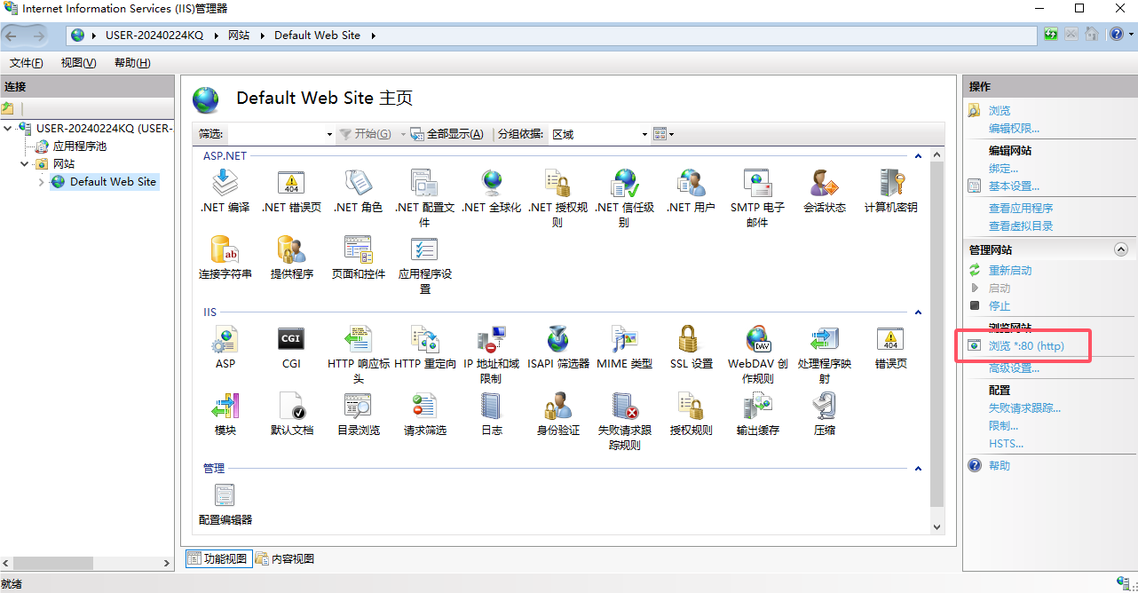Open the 日志 feature icon
Screen dimensions: 1138x593
coord(491,407)
